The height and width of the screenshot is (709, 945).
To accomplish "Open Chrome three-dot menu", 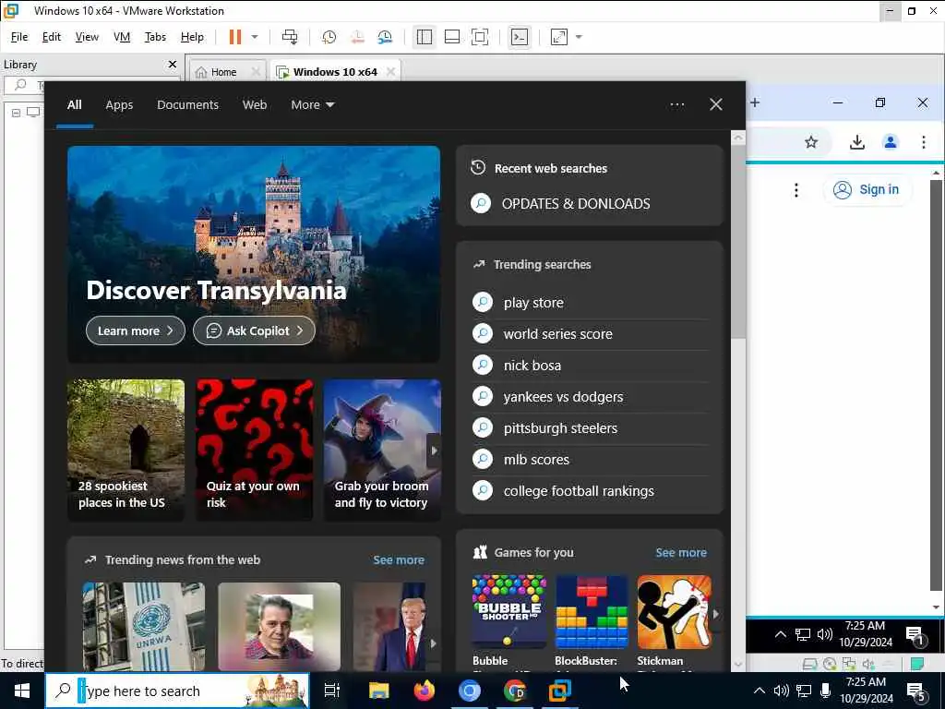I will 923,142.
